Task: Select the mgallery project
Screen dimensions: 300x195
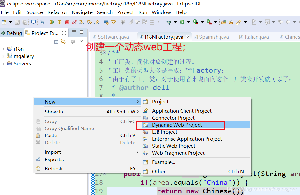Action: pos(24,56)
